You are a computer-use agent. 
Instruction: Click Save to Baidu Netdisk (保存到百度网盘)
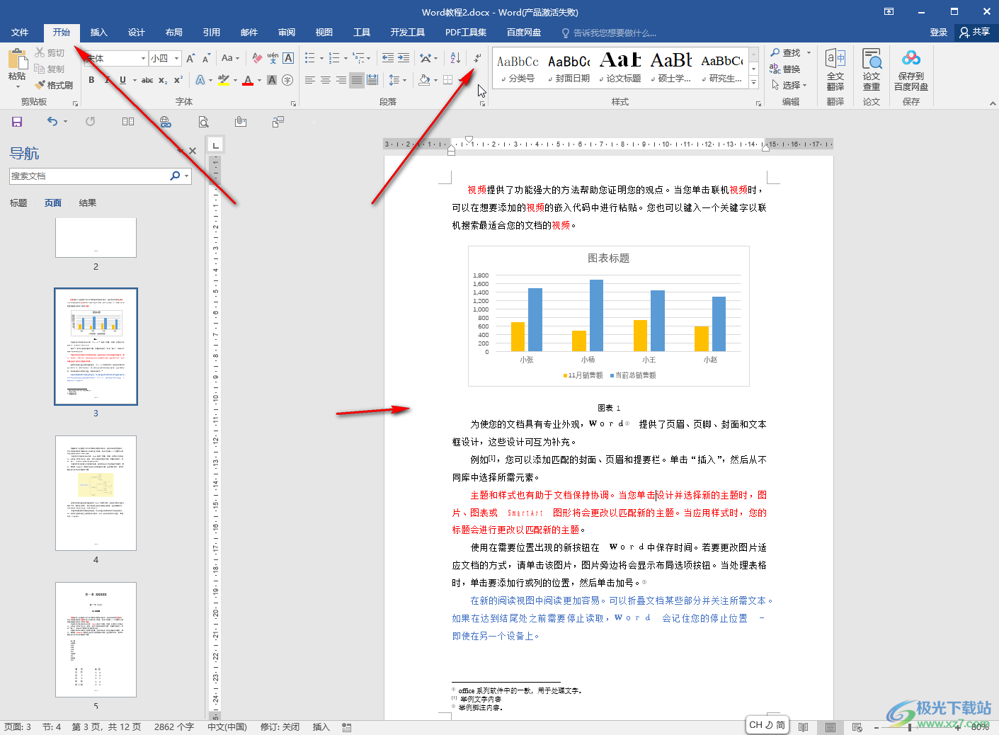point(911,70)
